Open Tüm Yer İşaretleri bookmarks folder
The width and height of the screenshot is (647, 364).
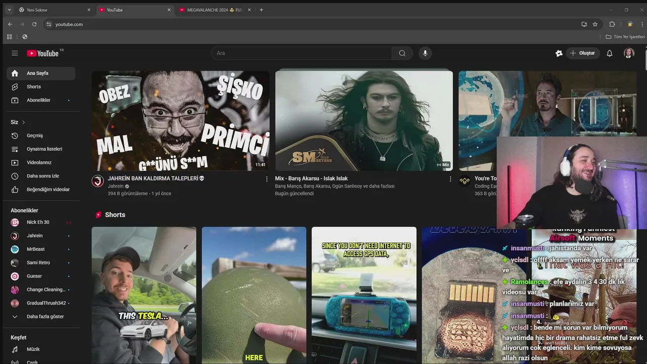[625, 37]
